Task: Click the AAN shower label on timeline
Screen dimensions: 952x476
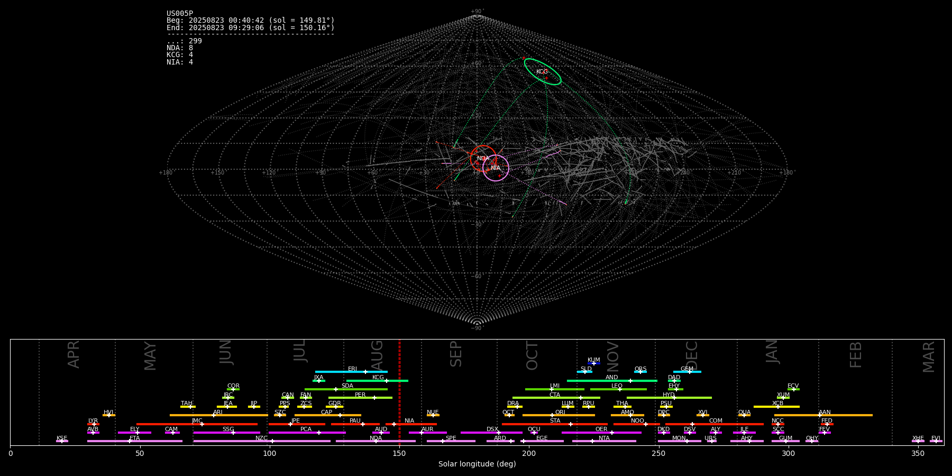Action: tap(825, 413)
